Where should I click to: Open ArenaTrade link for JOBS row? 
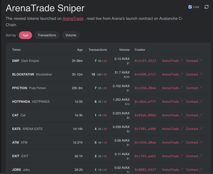coord(172,170)
